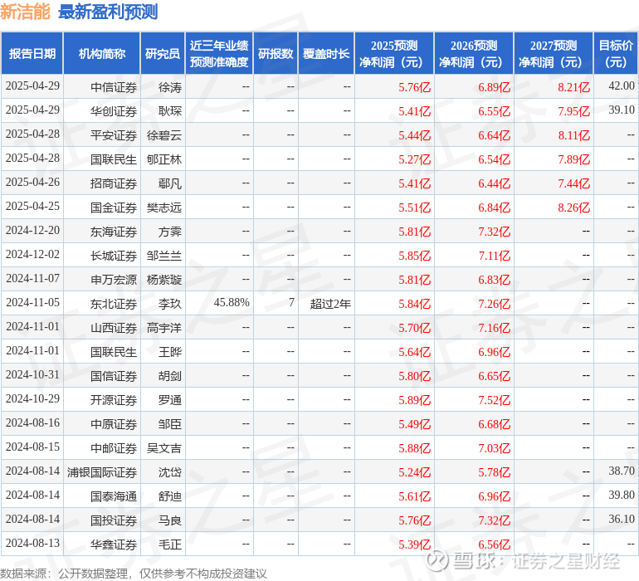Click date 2024-08-13
The width and height of the screenshot is (639, 581).
[x=32, y=543]
